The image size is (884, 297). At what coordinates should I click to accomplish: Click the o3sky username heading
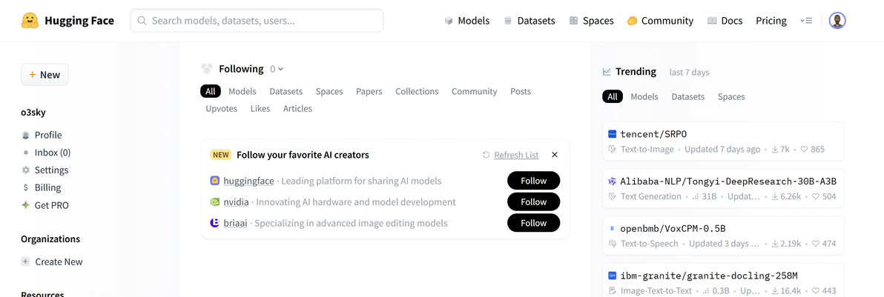pos(33,112)
